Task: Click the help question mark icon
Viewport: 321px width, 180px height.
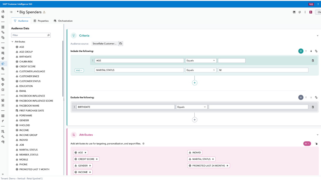Action: [318, 4]
